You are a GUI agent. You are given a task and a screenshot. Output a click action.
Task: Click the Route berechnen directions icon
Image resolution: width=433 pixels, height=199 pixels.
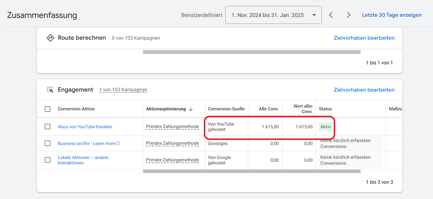[50, 38]
